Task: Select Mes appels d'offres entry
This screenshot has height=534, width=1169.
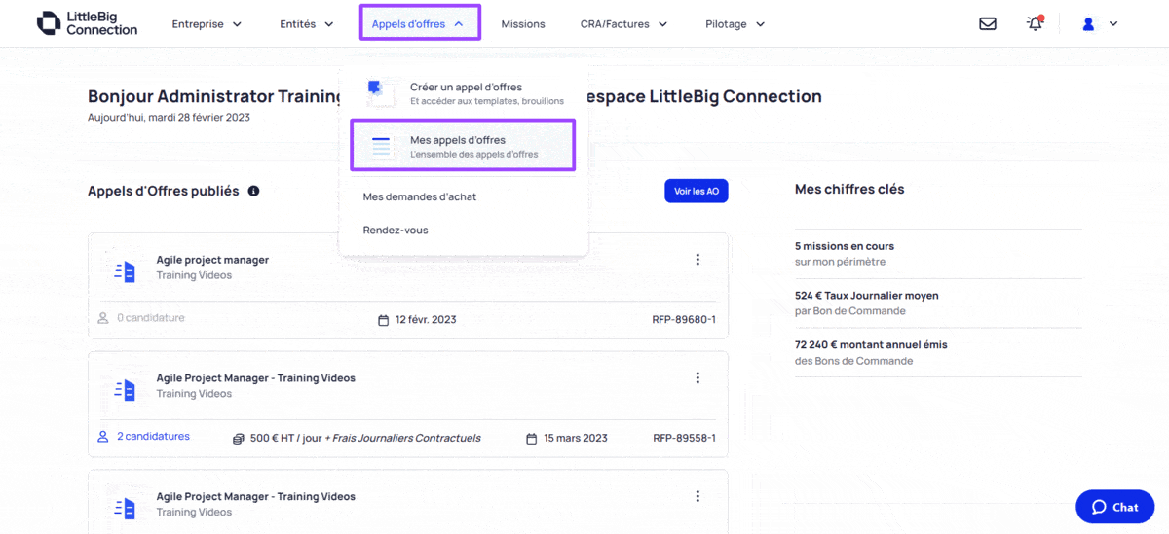Action: (464, 146)
